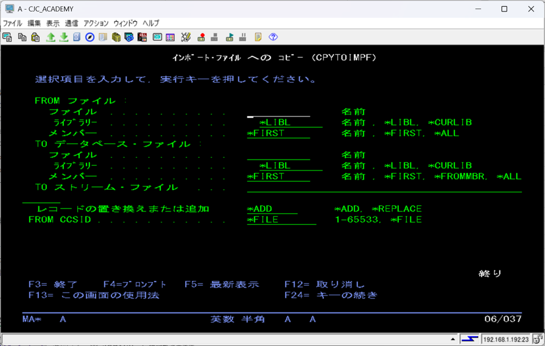Open the blue question mark help icon
This screenshot has width=545, height=346.
(x=273, y=37)
